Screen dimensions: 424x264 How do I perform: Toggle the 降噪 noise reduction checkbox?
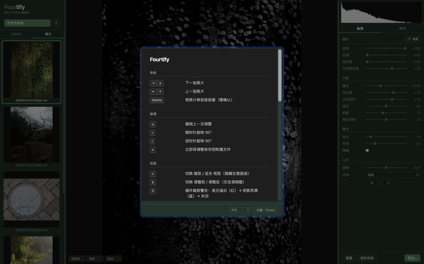tap(367, 150)
